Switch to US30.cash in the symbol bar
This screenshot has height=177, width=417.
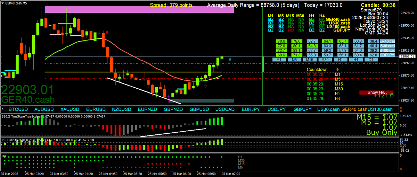(328, 109)
